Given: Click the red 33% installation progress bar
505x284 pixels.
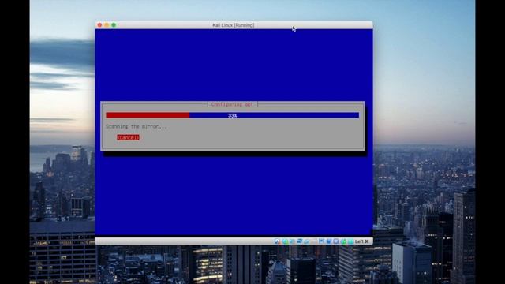Looking at the screenshot, I should click(232, 115).
